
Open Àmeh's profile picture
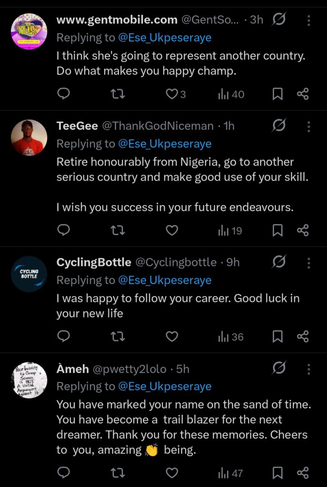[29, 380]
